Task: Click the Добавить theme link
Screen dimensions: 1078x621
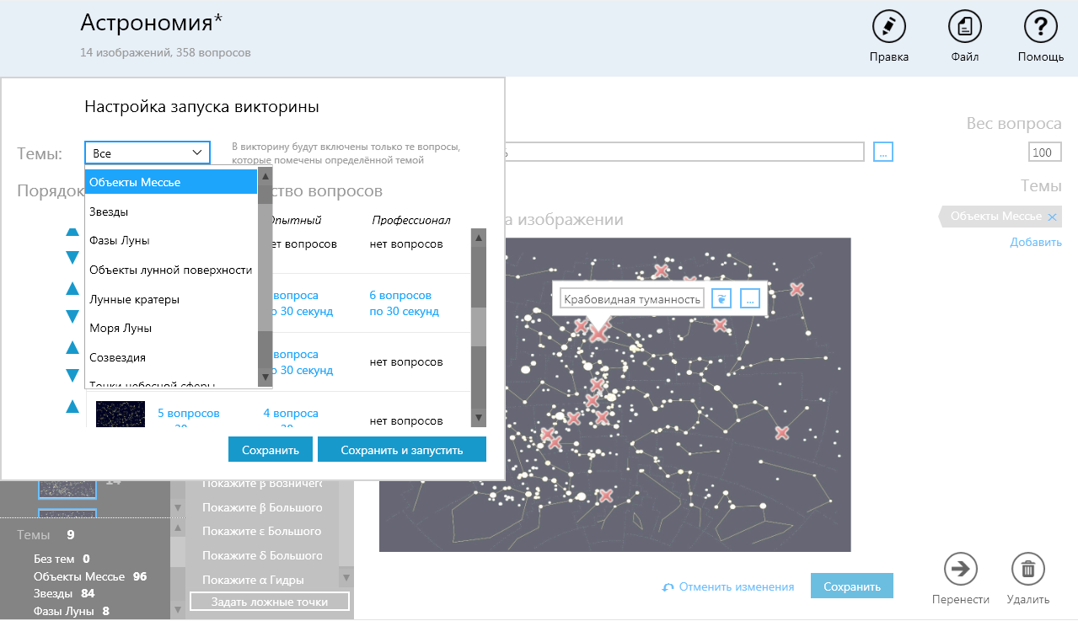Action: 1036,243
